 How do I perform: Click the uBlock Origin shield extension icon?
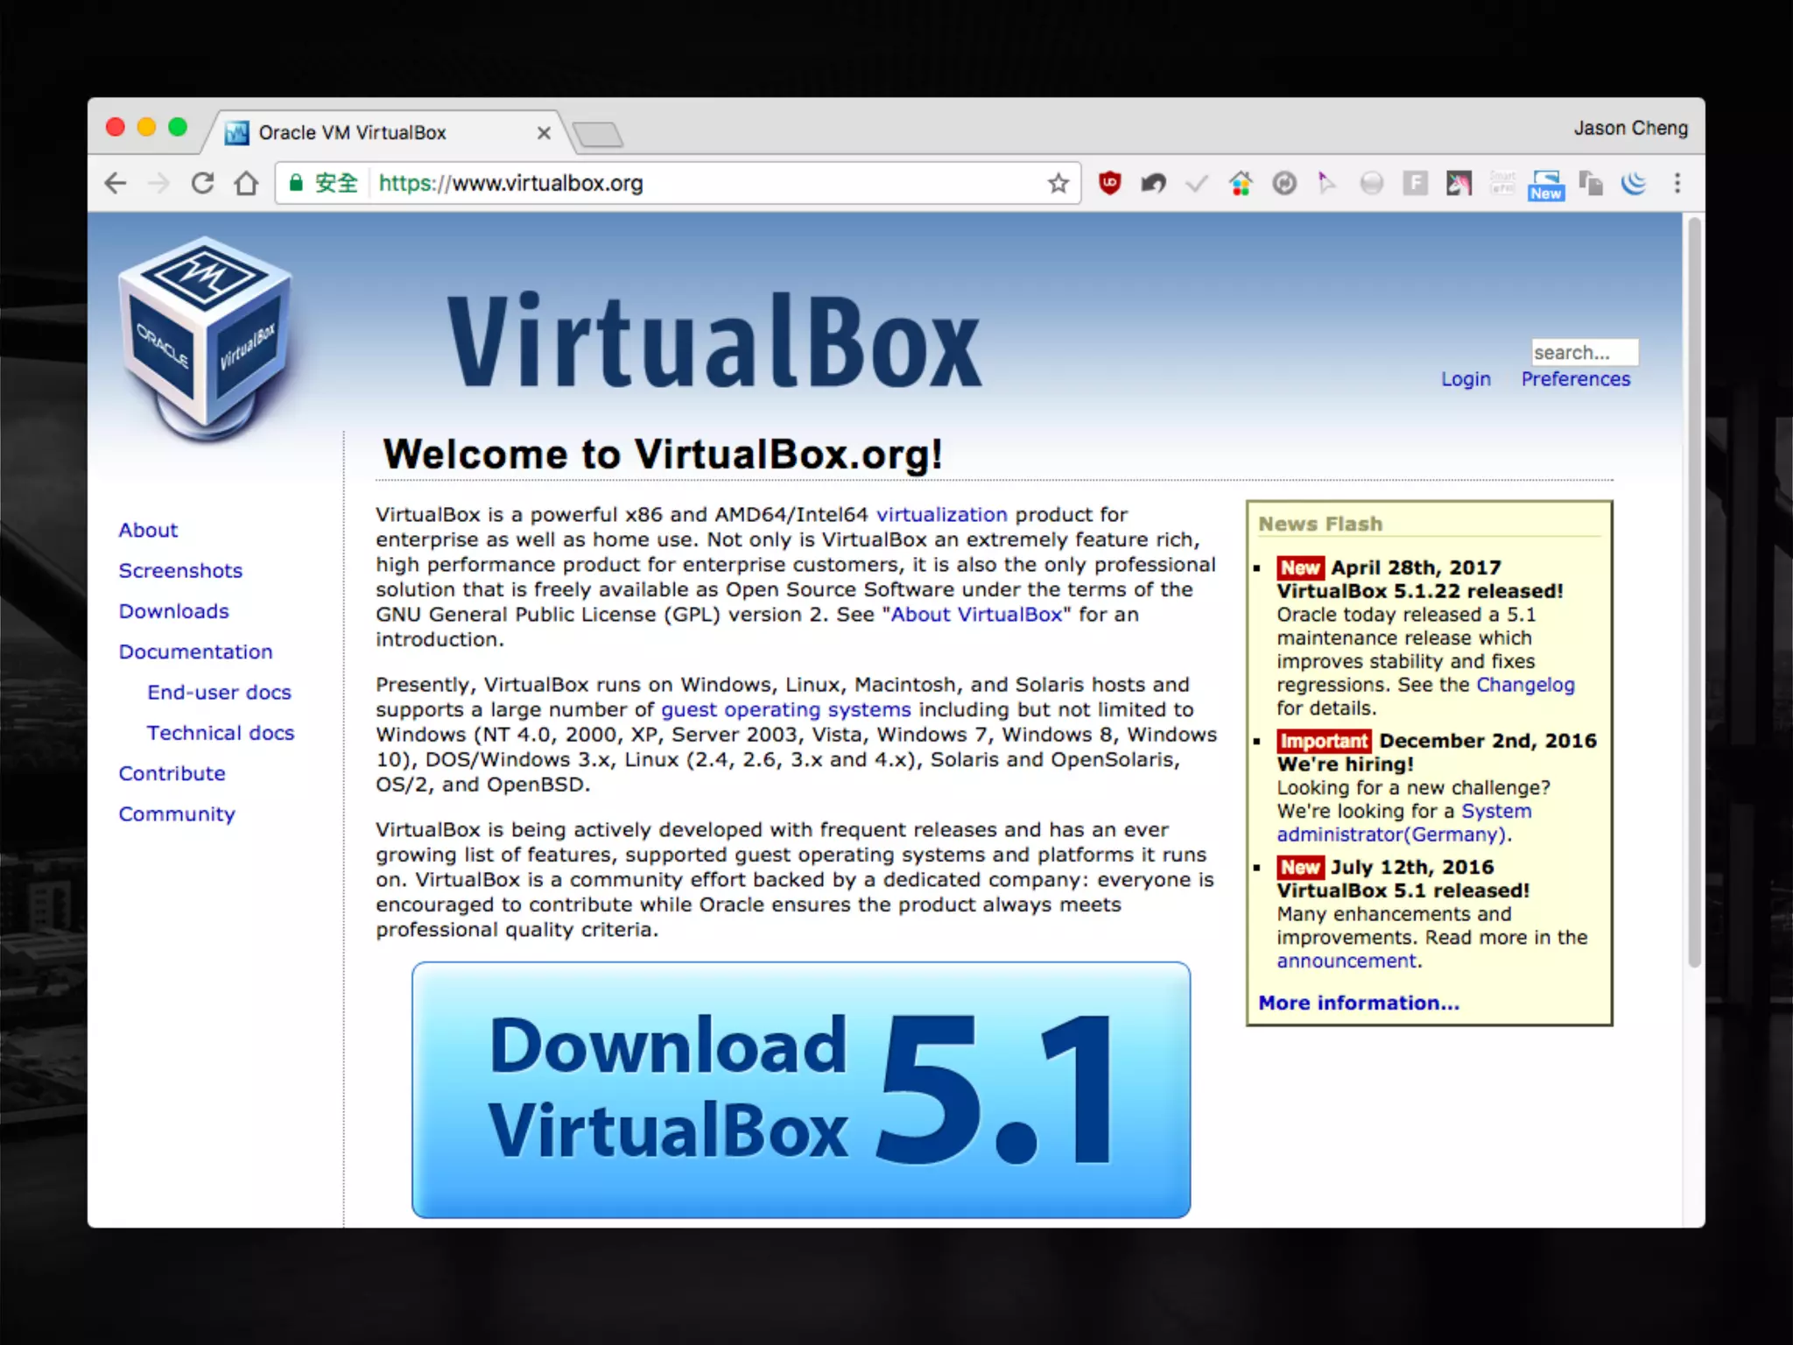click(1109, 183)
